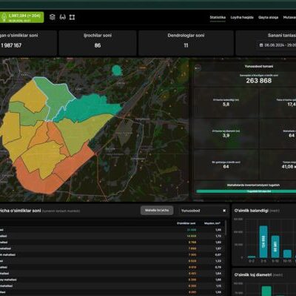Image resolution: width=296 pixels, height=296 pixels.
Task: Click the calendar icon in date field
Action: tap(261, 45)
